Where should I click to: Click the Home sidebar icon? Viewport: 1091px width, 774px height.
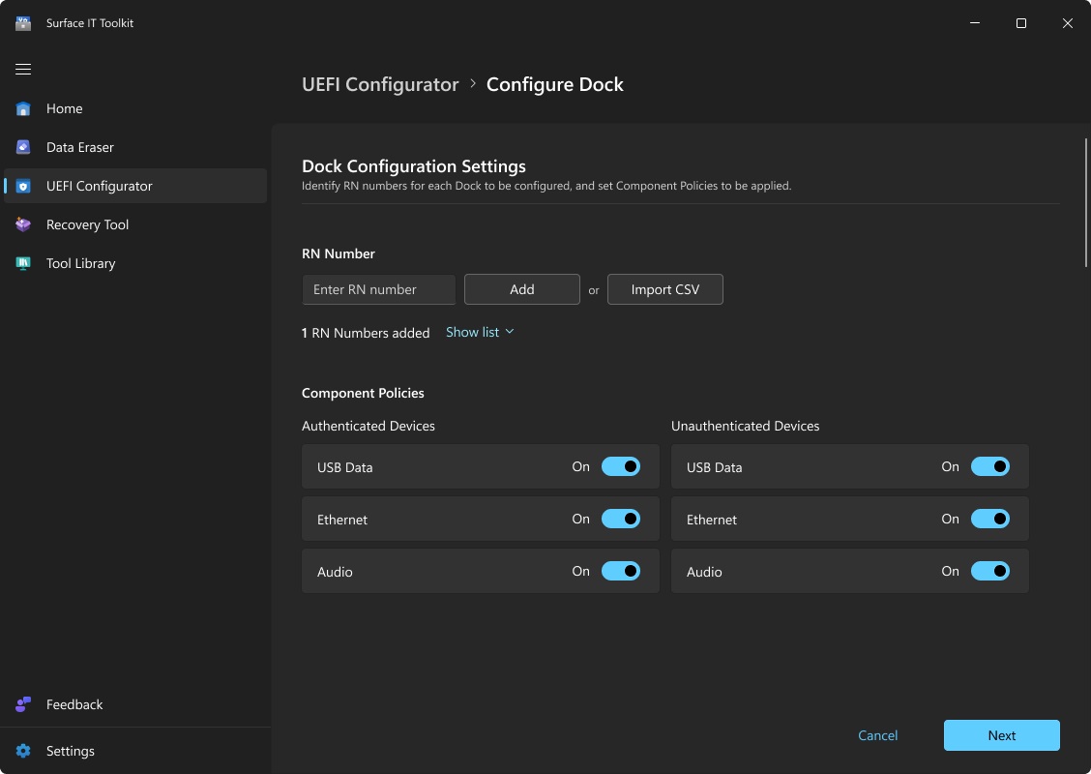(23, 108)
